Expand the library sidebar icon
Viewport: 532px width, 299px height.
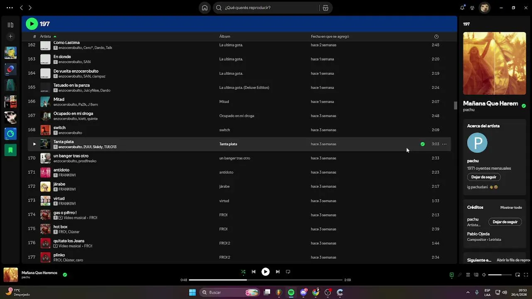coord(10,25)
